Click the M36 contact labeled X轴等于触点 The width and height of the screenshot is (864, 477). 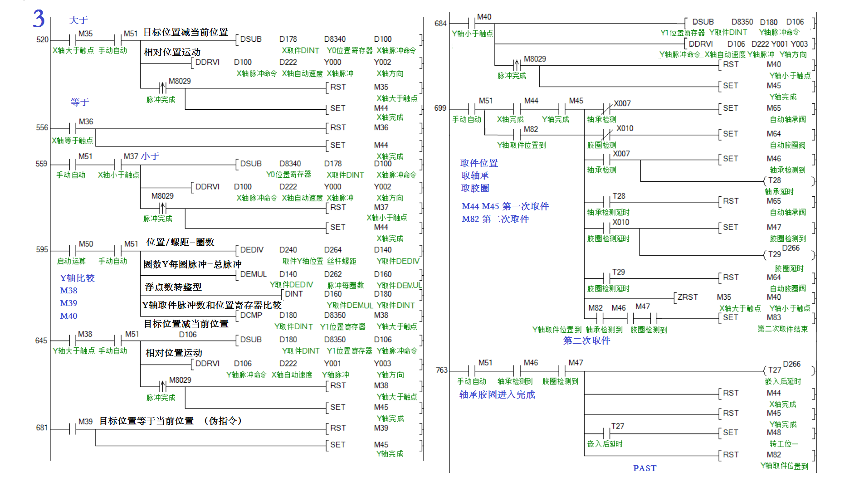[73, 128]
